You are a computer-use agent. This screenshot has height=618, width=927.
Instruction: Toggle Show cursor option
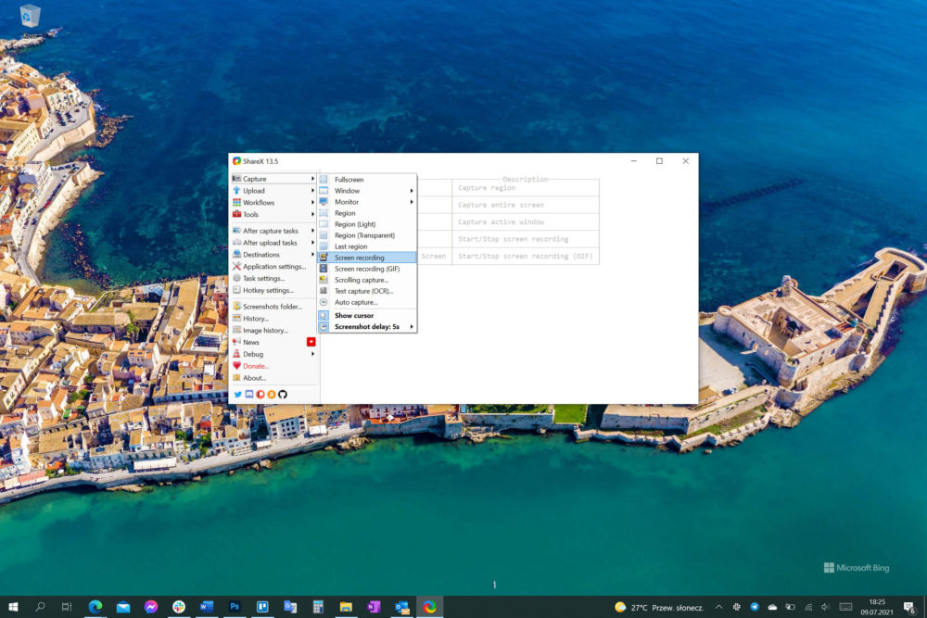[x=367, y=316]
